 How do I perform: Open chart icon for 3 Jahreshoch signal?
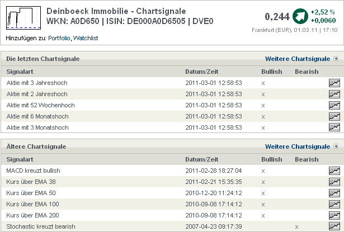[334, 83]
